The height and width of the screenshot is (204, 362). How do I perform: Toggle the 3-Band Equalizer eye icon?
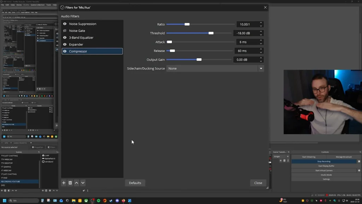point(65,38)
